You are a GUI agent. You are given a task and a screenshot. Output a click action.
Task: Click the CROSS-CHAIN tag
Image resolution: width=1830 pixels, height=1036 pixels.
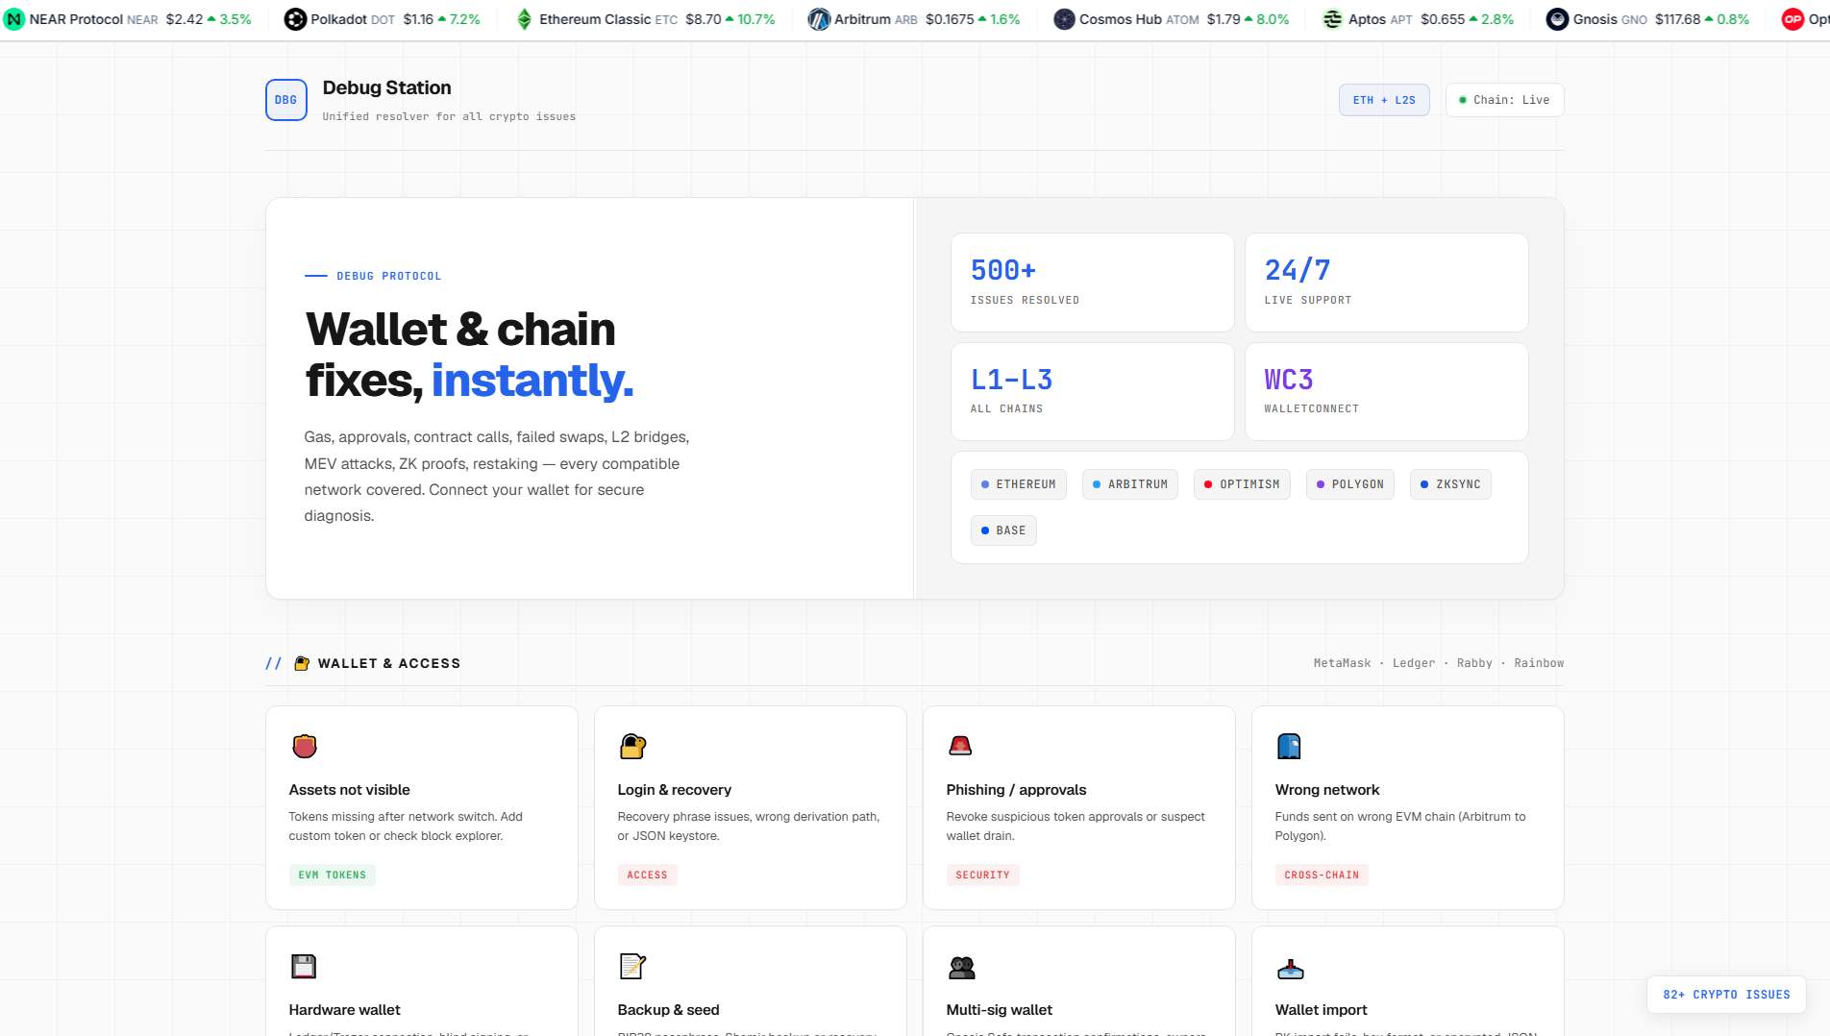[1322, 875]
